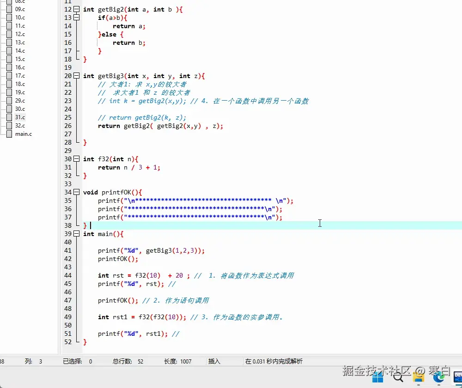
Task: Open the Windows Start menu on the taskbar
Action: (378, 377)
